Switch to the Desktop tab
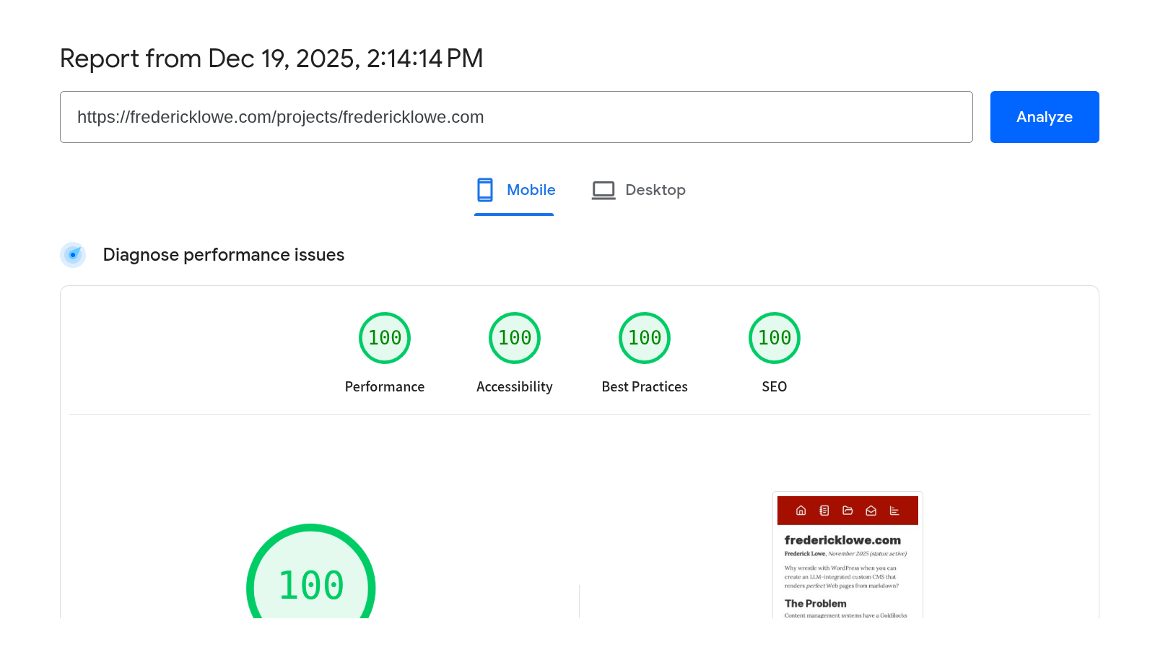Screen dimensions: 1155x650 pyautogui.click(x=639, y=190)
